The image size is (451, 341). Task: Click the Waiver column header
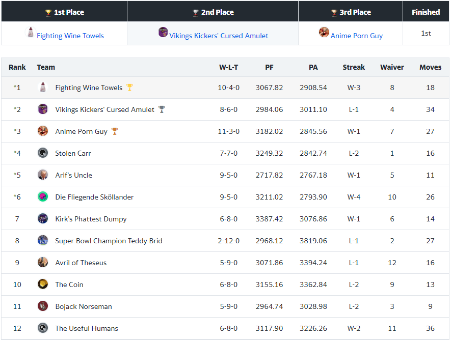(x=392, y=67)
